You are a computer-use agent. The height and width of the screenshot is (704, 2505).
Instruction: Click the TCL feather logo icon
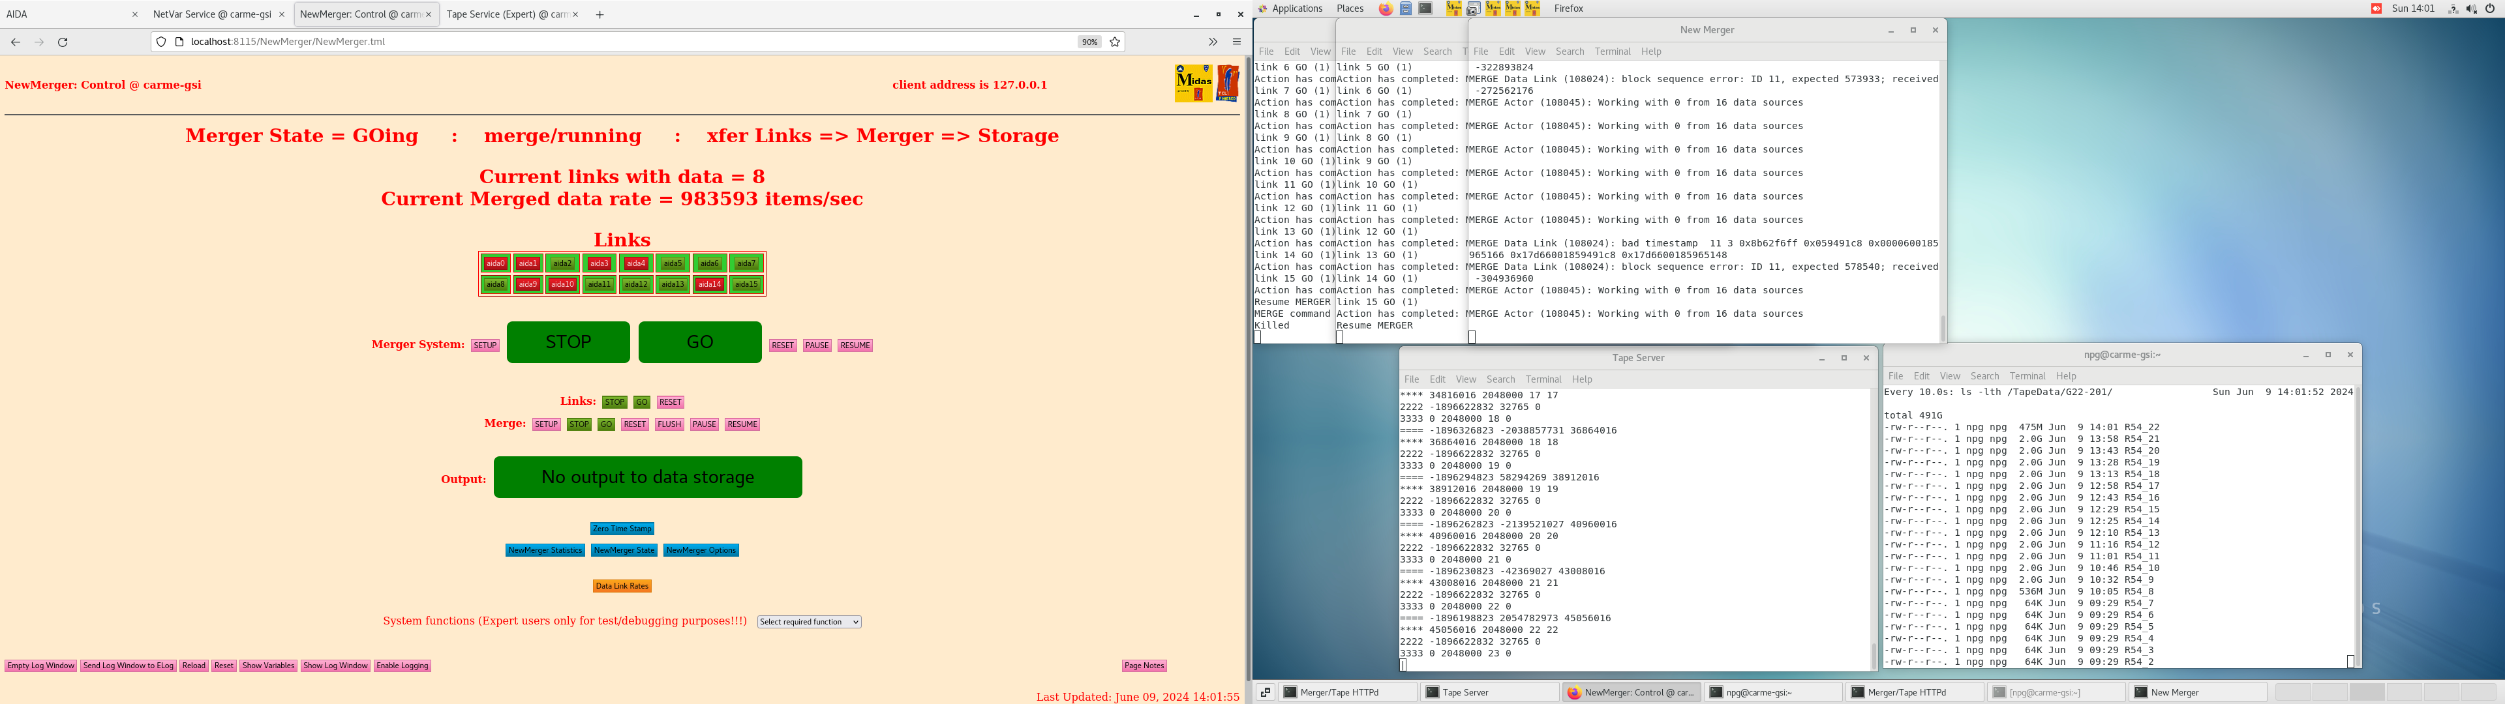click(1227, 83)
